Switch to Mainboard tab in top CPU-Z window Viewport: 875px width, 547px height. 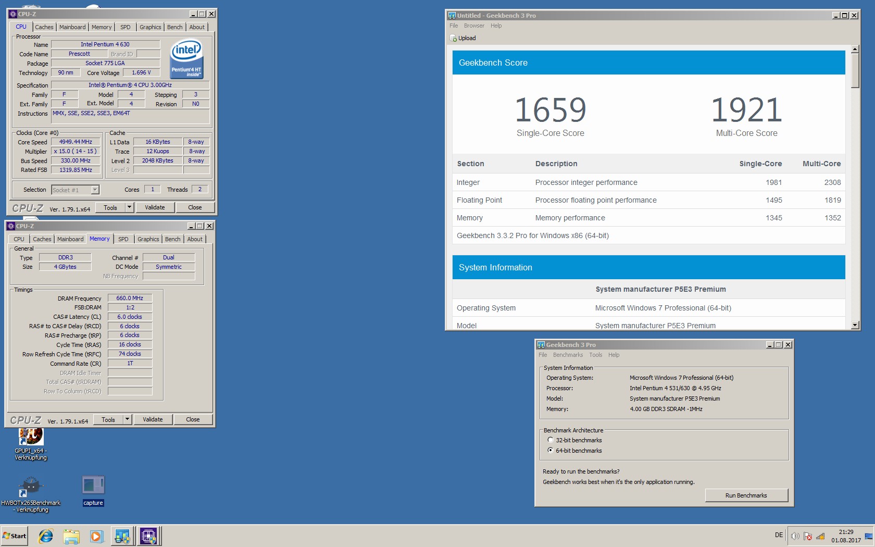(x=72, y=27)
